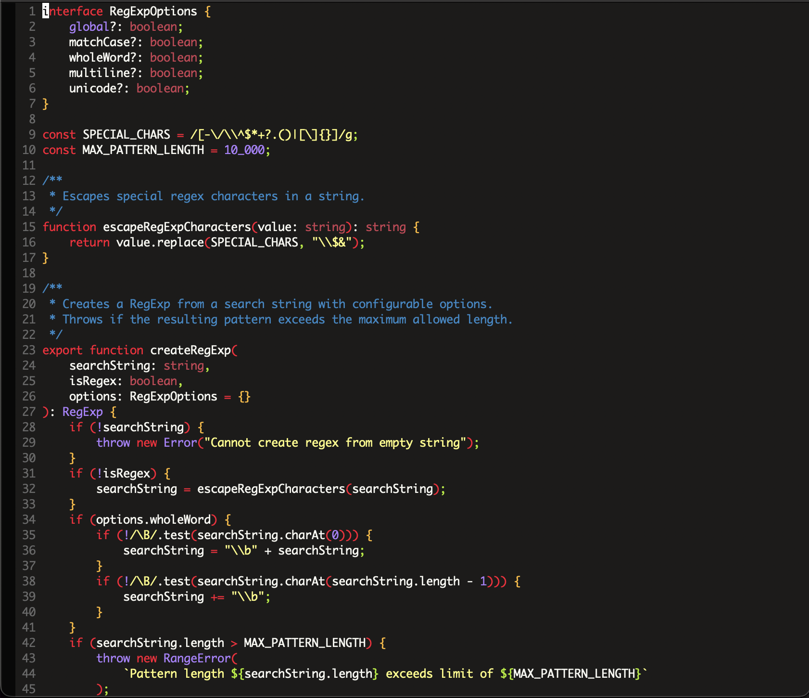Click line number 8 in the gutter

(32, 119)
